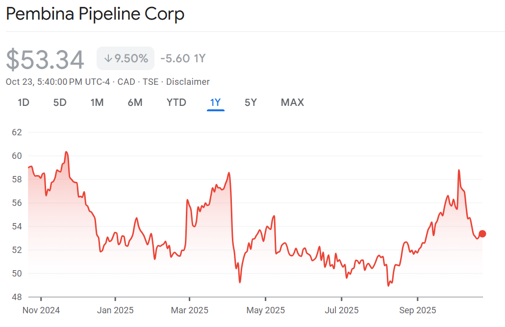Select the YTD range tab

(x=176, y=102)
